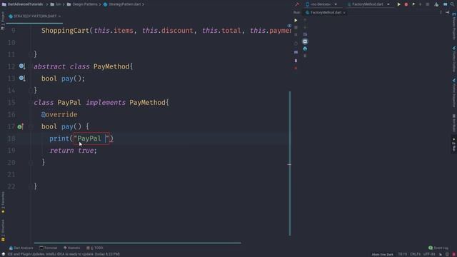
Task: Click run with coverage icon in top toolbar
Action: [413, 4]
